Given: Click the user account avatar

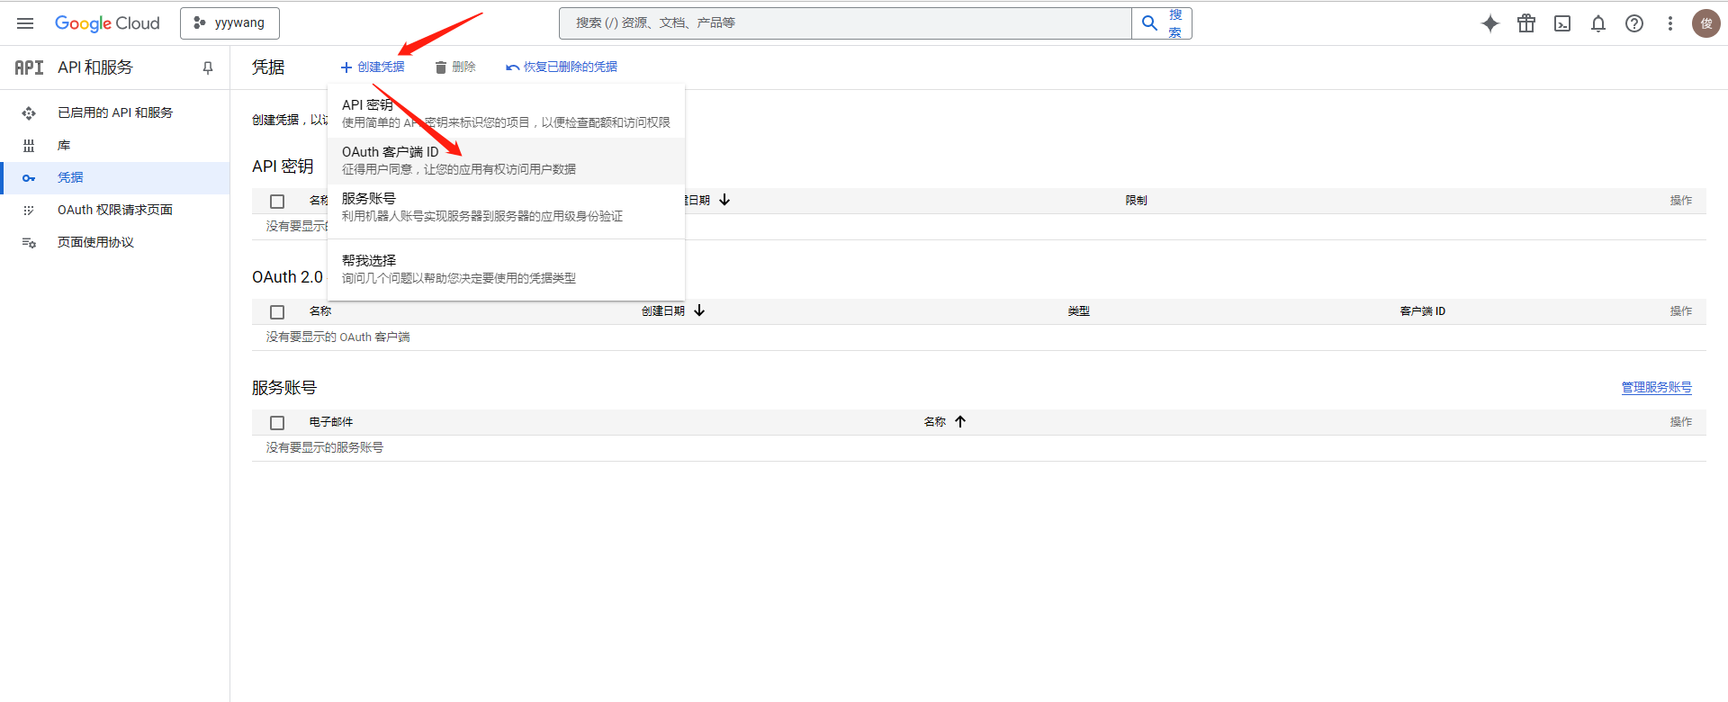Looking at the screenshot, I should pos(1705,23).
